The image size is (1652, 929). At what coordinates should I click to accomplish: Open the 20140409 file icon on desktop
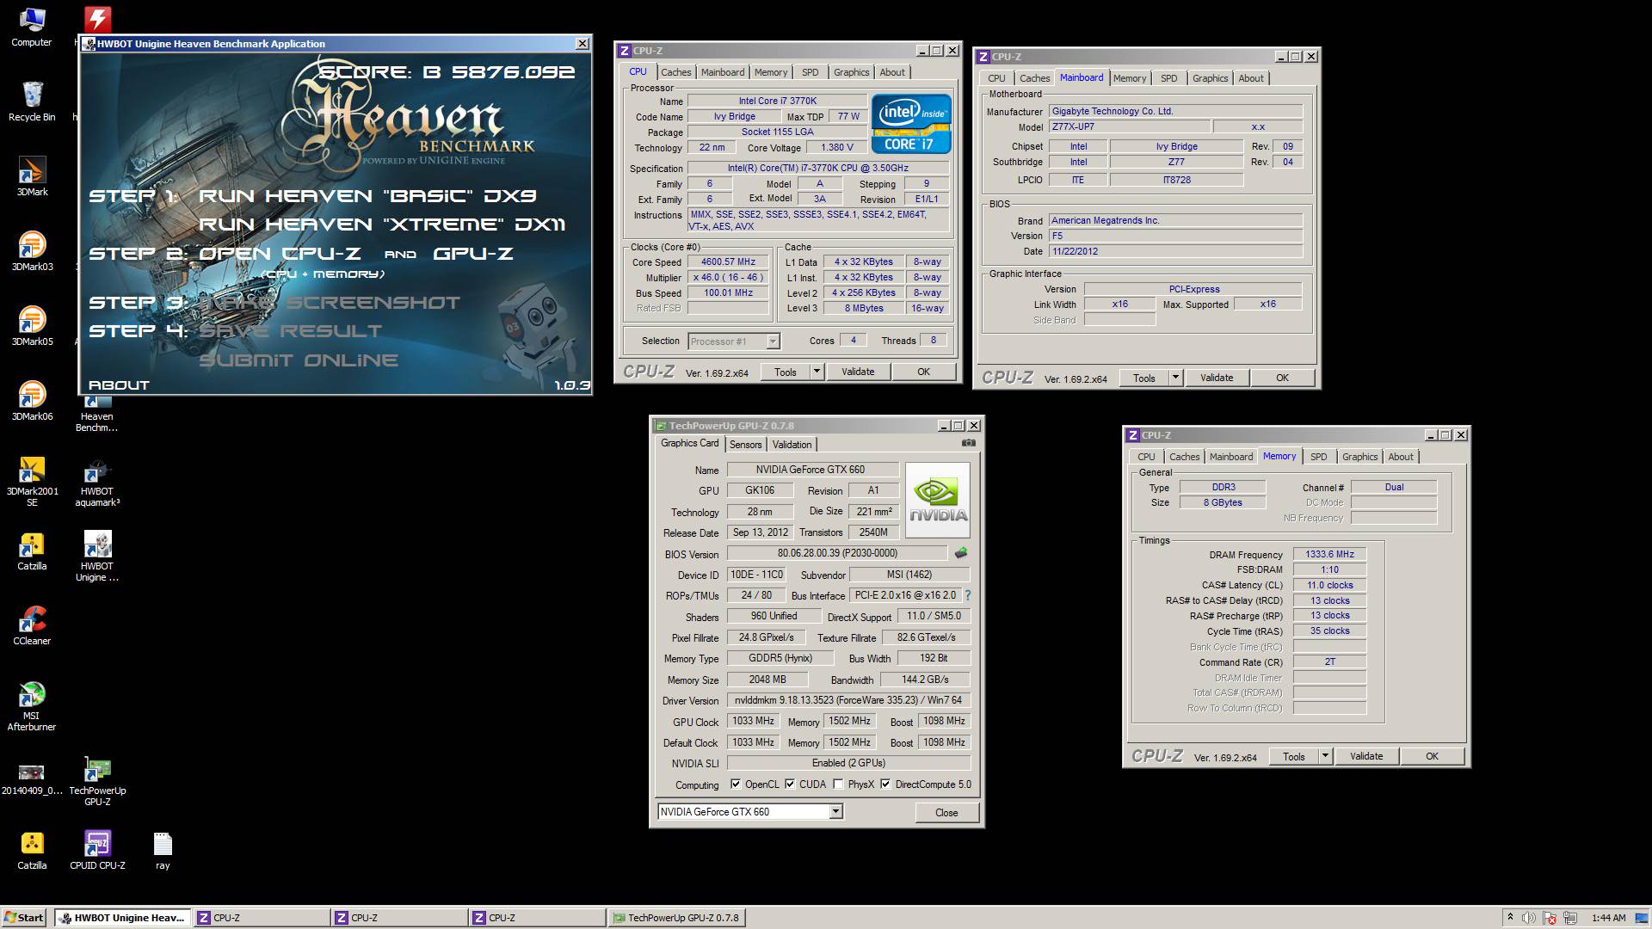(32, 779)
